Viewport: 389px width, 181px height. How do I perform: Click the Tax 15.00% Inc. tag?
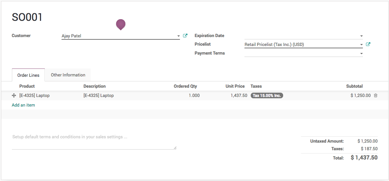point(267,96)
